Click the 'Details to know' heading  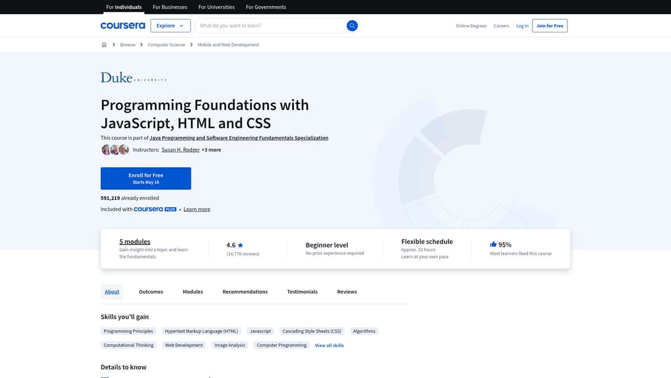click(x=124, y=367)
